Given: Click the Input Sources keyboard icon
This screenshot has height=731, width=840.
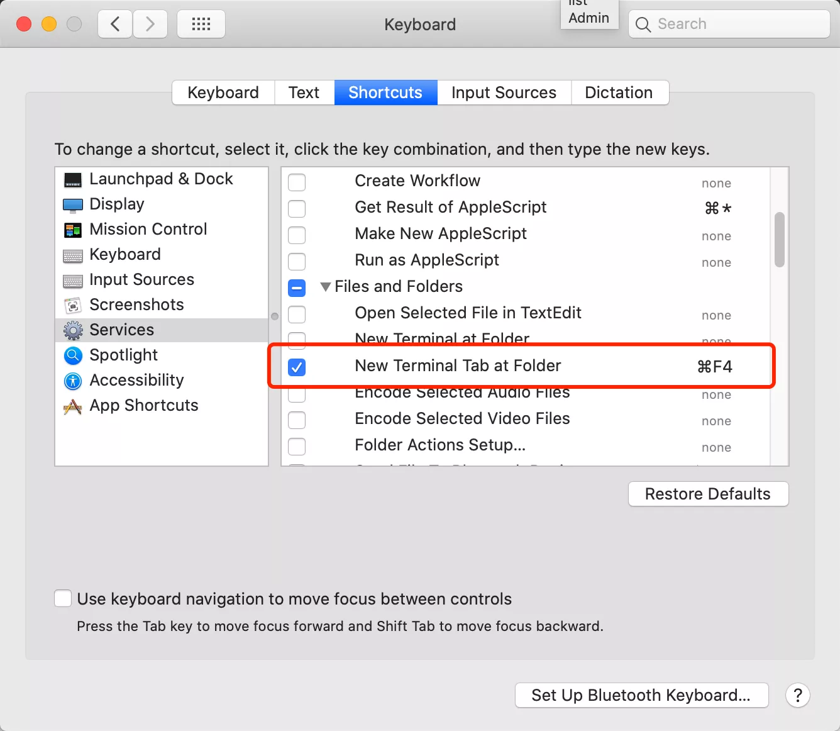Looking at the screenshot, I should click(73, 281).
